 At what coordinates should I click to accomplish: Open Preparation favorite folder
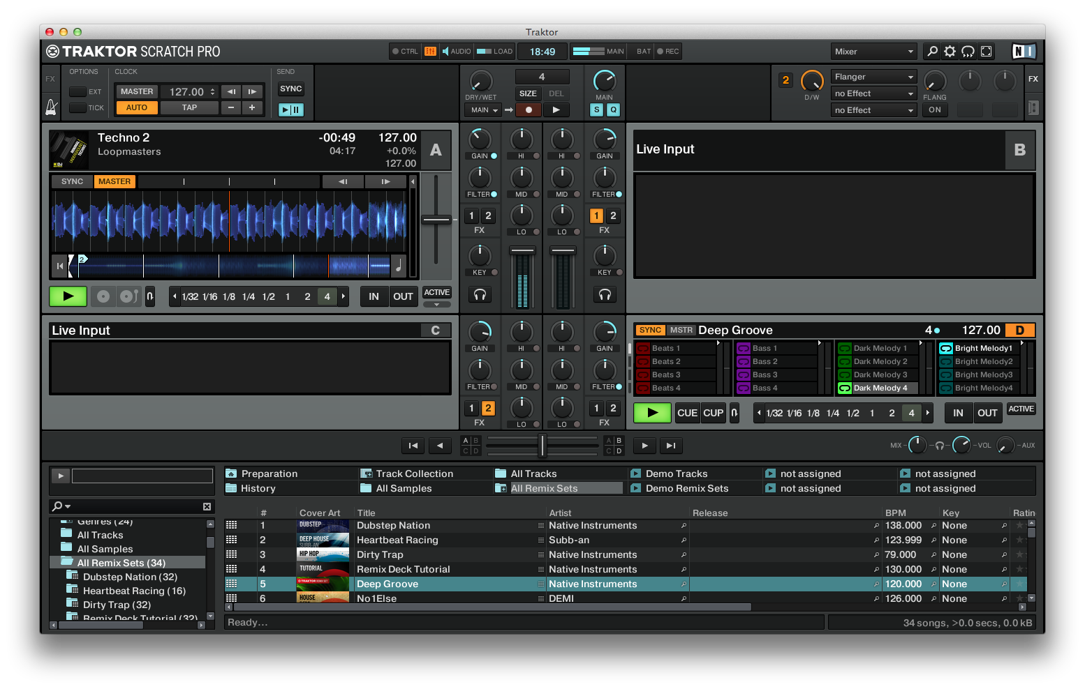[270, 474]
